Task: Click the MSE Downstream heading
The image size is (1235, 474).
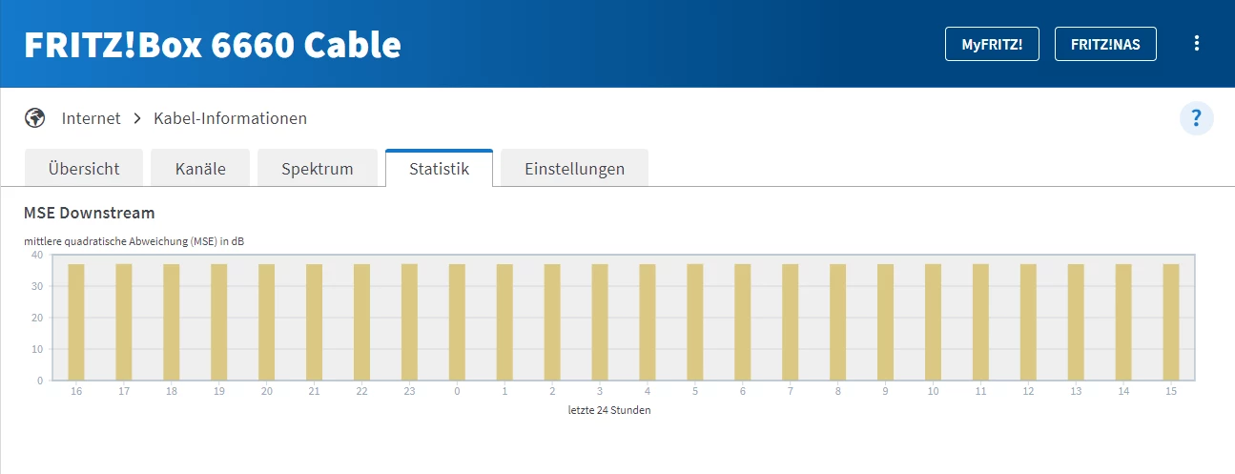Action: (x=89, y=213)
